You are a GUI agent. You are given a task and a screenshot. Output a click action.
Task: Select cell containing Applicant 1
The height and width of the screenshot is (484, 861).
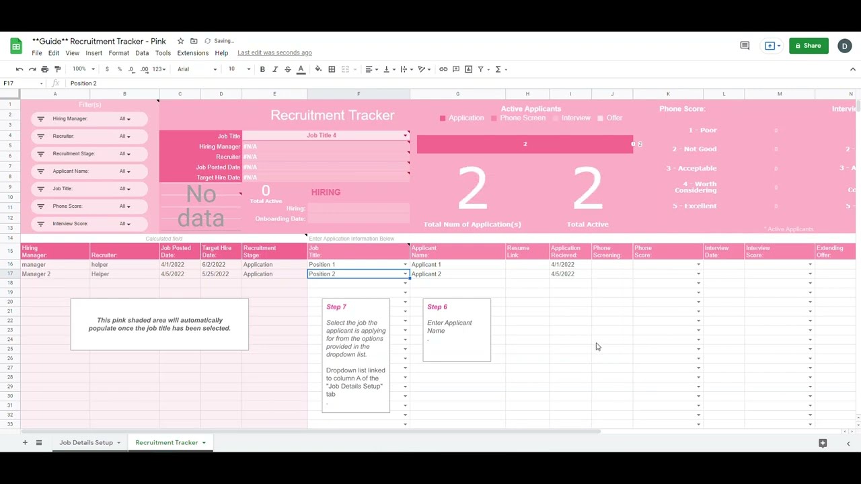[x=457, y=265]
